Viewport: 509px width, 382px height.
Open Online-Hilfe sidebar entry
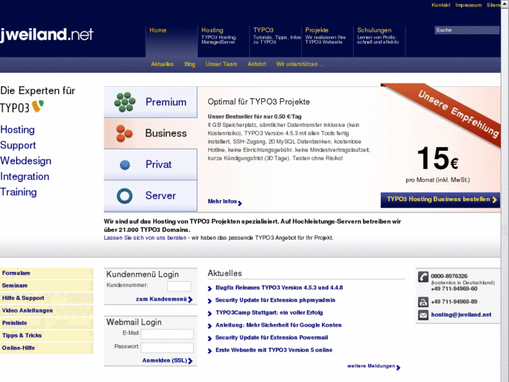46,348
